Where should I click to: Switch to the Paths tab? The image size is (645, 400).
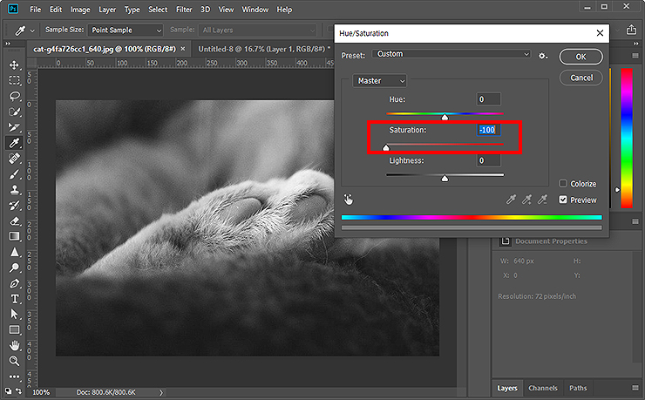[578, 388]
